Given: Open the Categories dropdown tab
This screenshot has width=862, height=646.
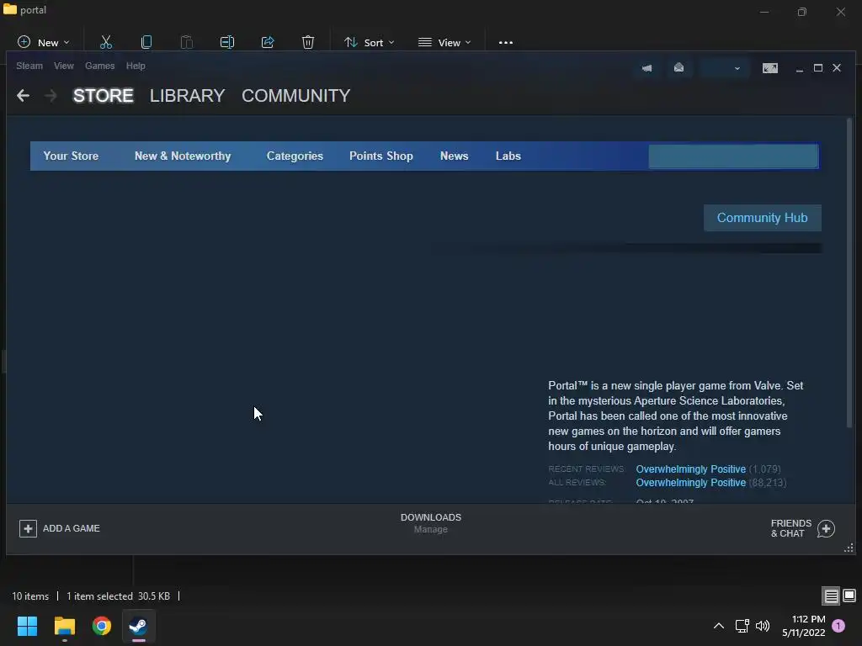Looking at the screenshot, I should [295, 156].
